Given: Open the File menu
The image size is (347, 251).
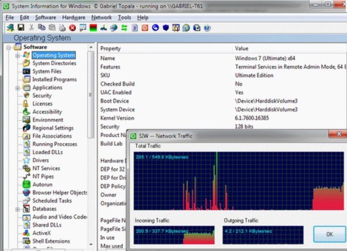Looking at the screenshot, I should tap(10, 18).
